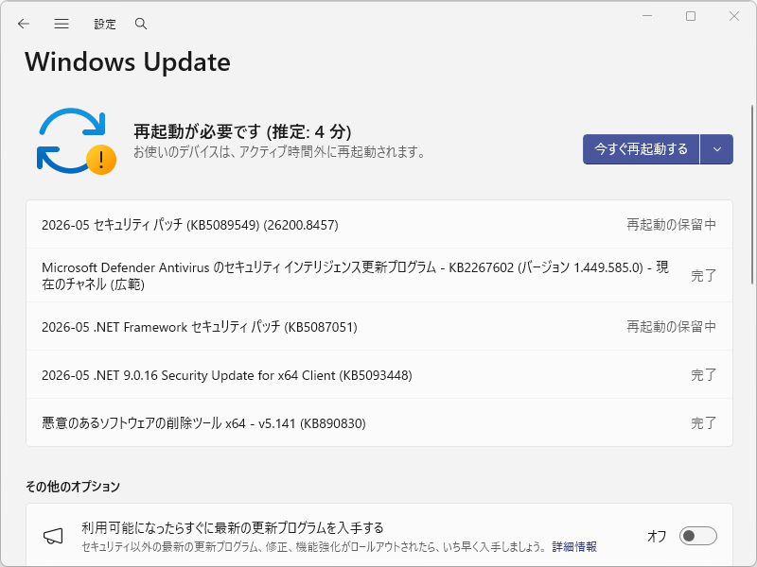
Task: Click 再起動の保留中 status for KB5089549
Action: [671, 225]
